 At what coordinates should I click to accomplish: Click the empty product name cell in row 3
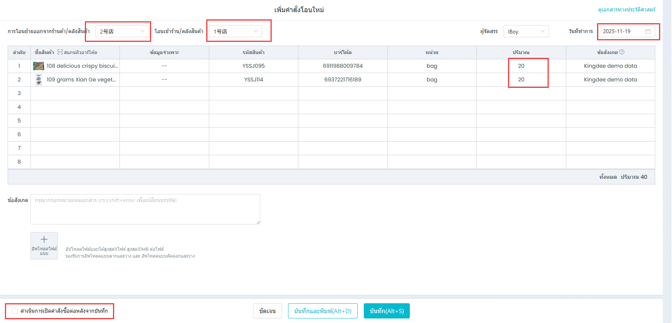[x=75, y=93]
